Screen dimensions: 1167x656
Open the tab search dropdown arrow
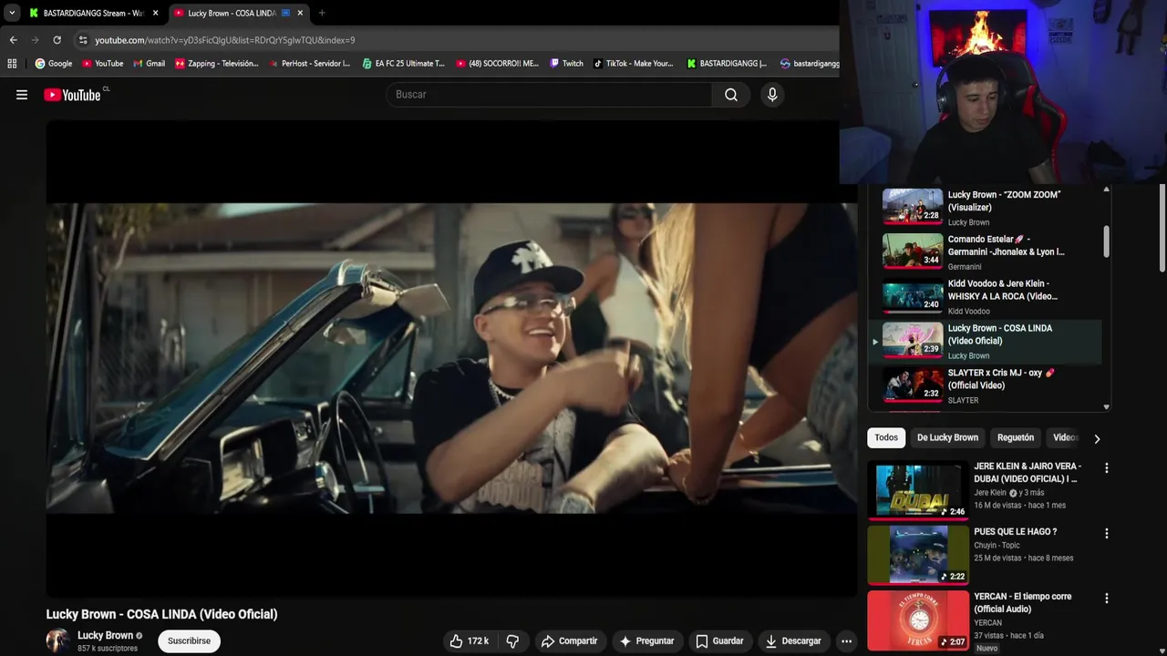(x=11, y=13)
